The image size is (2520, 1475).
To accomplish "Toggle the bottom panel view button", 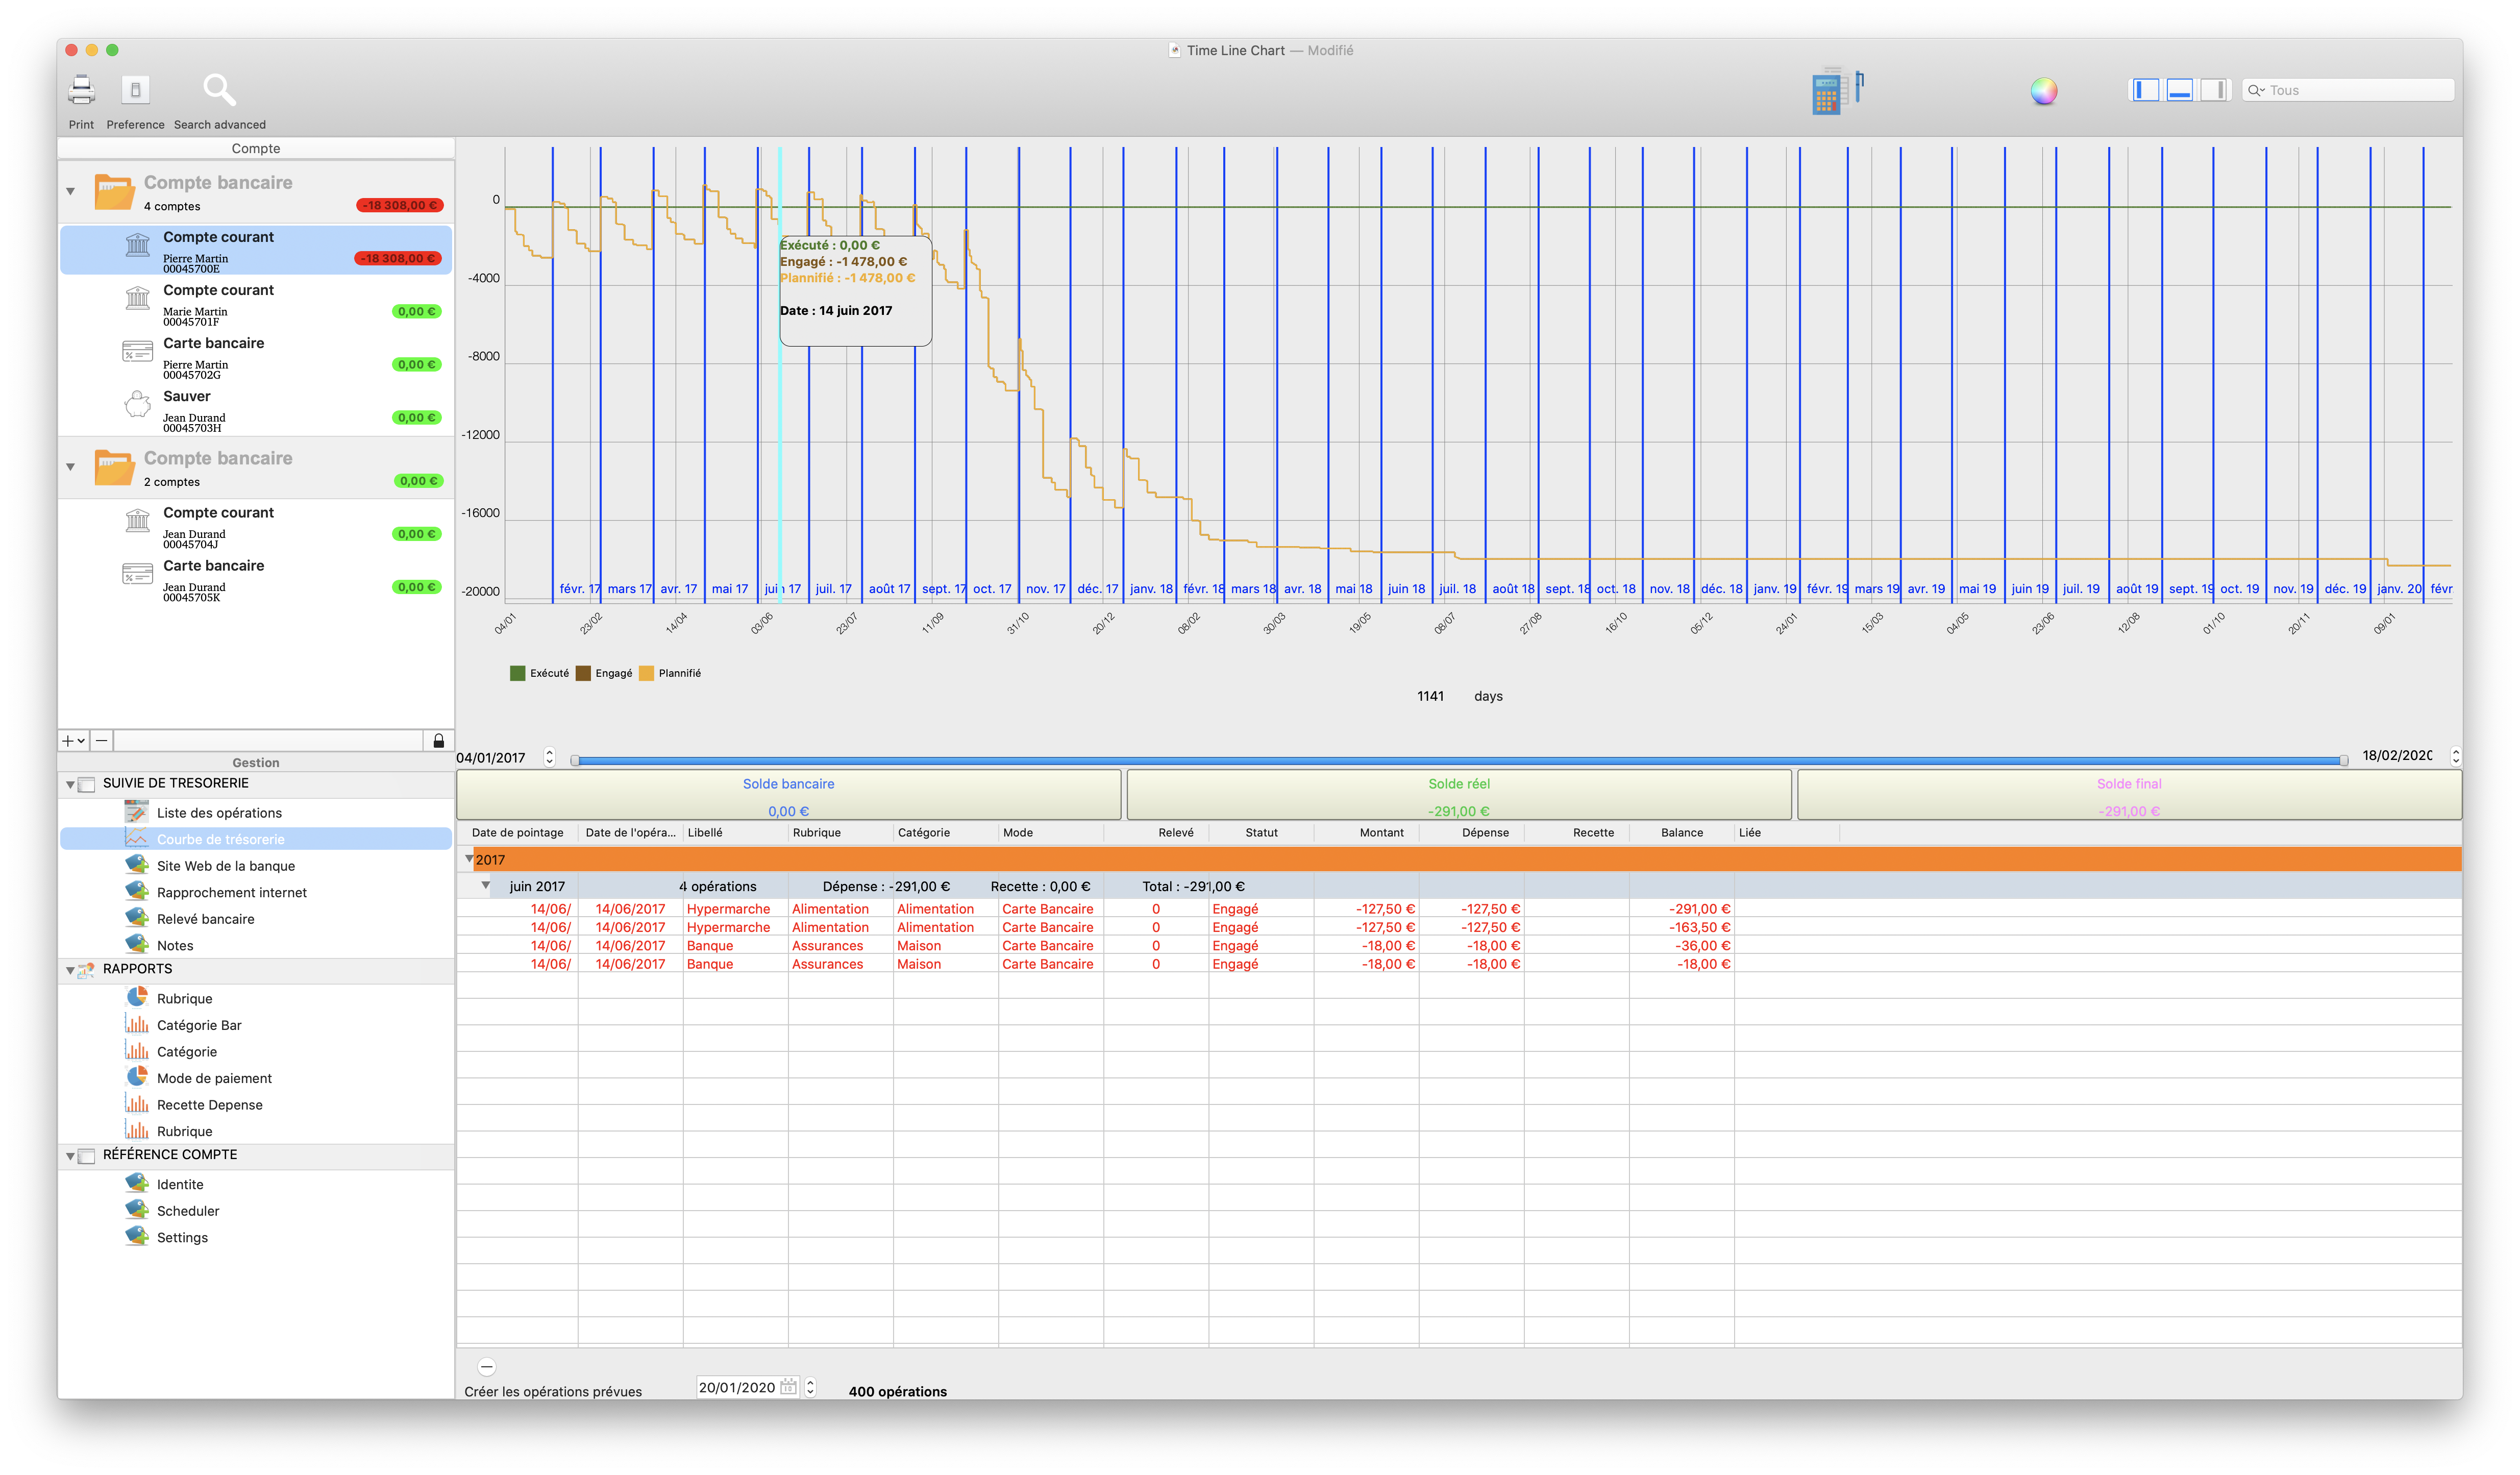I will pos(2180,91).
